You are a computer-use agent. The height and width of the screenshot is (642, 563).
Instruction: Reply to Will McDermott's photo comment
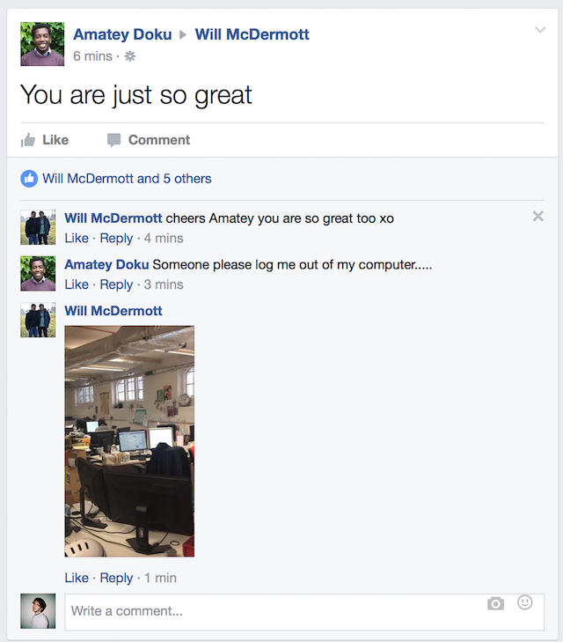(x=116, y=578)
